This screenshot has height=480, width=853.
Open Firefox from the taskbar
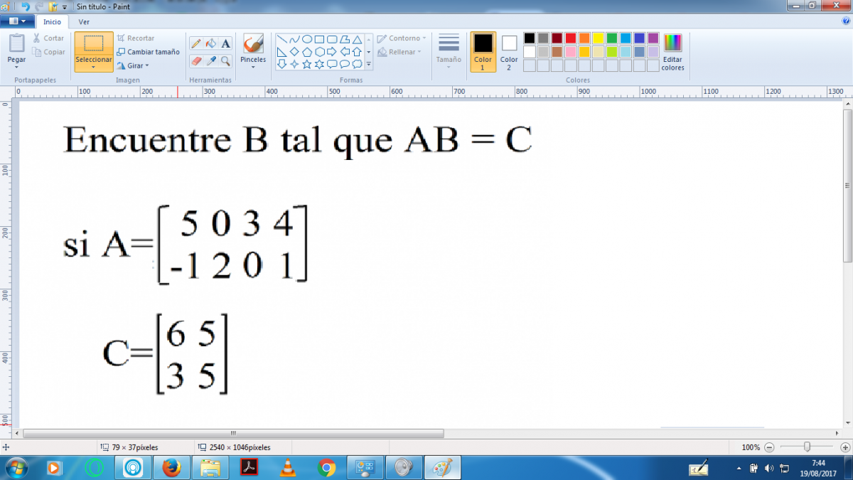pos(171,468)
